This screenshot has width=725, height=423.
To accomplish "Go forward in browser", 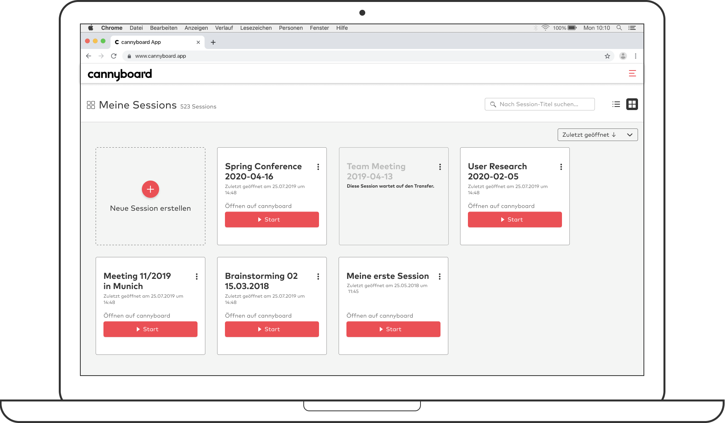I will pos(101,56).
